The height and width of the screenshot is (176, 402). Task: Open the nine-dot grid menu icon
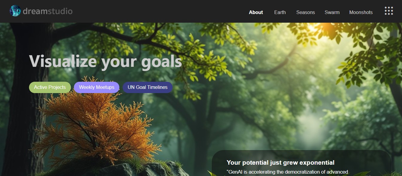tap(389, 11)
